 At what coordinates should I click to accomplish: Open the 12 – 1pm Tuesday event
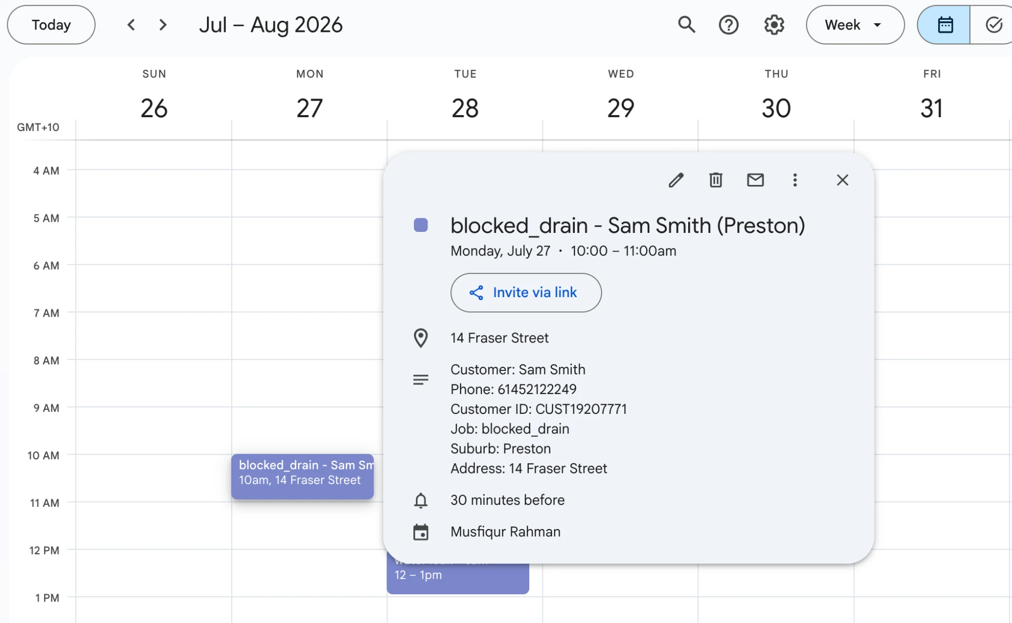tap(457, 578)
